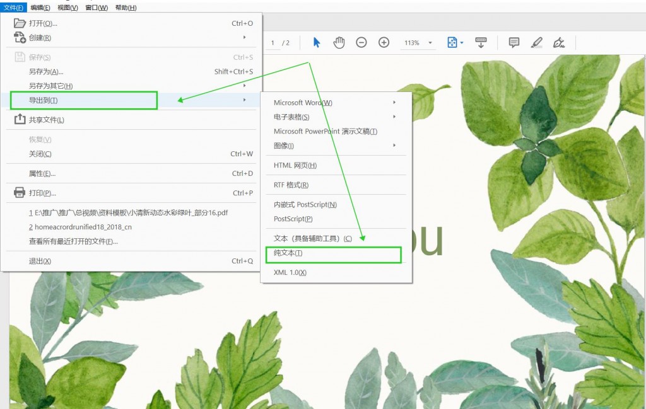Expand the Save As Other submenu arrow
646x409 pixels.
(244, 86)
